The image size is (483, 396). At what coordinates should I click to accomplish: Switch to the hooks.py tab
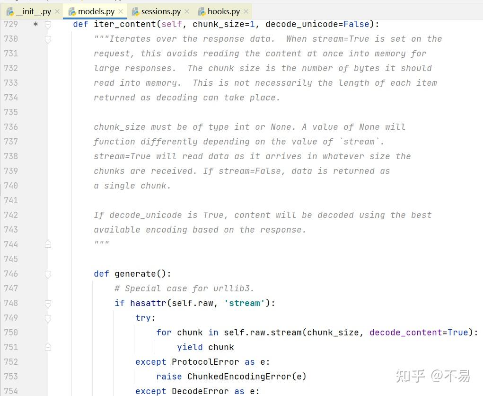point(224,11)
